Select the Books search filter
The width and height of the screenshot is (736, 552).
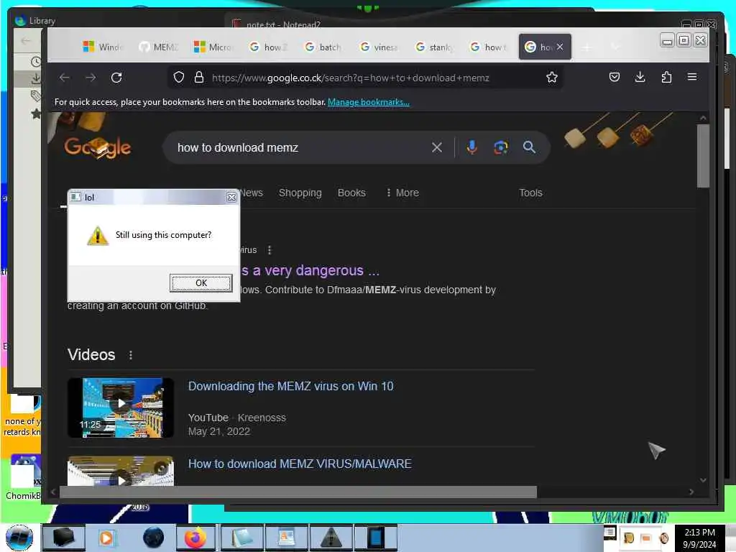351,193
